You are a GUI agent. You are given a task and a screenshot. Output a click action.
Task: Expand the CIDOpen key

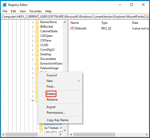(x=33, y=36)
